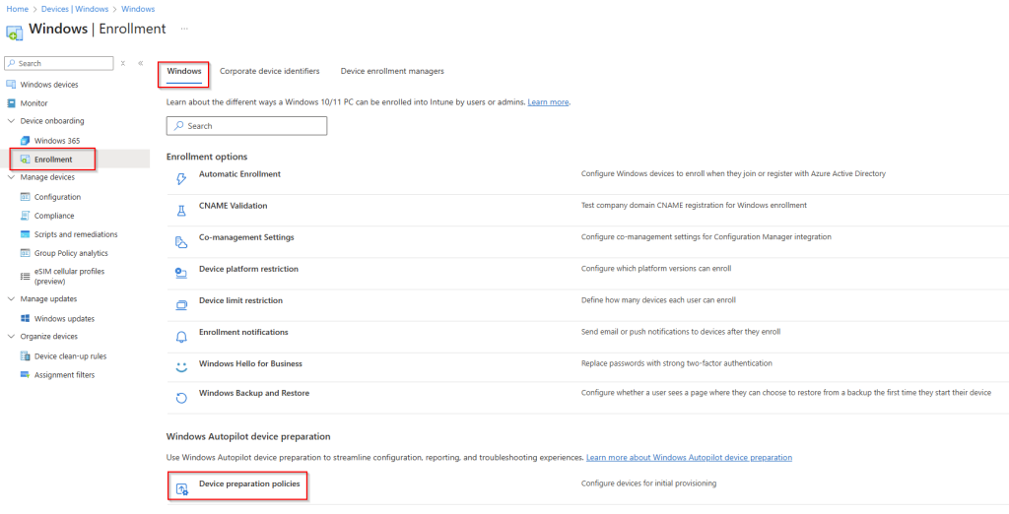Click the Co-management Settings icon
Screen dimensions: 1009x514
[180, 242]
